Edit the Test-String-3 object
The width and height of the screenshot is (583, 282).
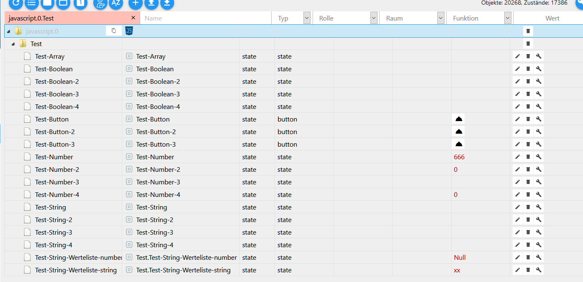(517, 232)
